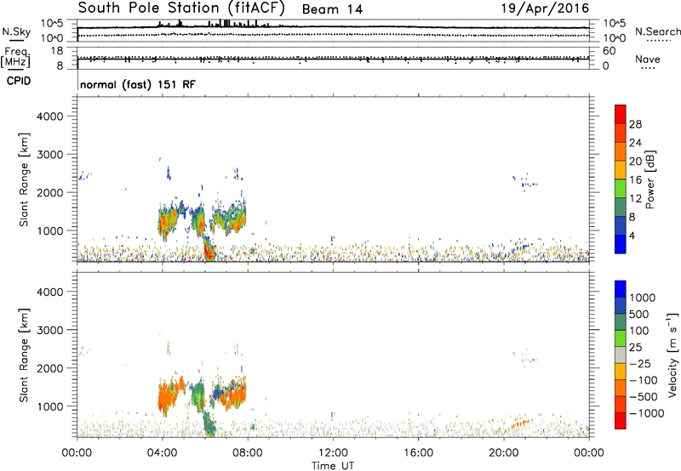This screenshot has height=471, width=681.
Task: Click the "16" label on the Power colorbar
Action: (x=635, y=180)
